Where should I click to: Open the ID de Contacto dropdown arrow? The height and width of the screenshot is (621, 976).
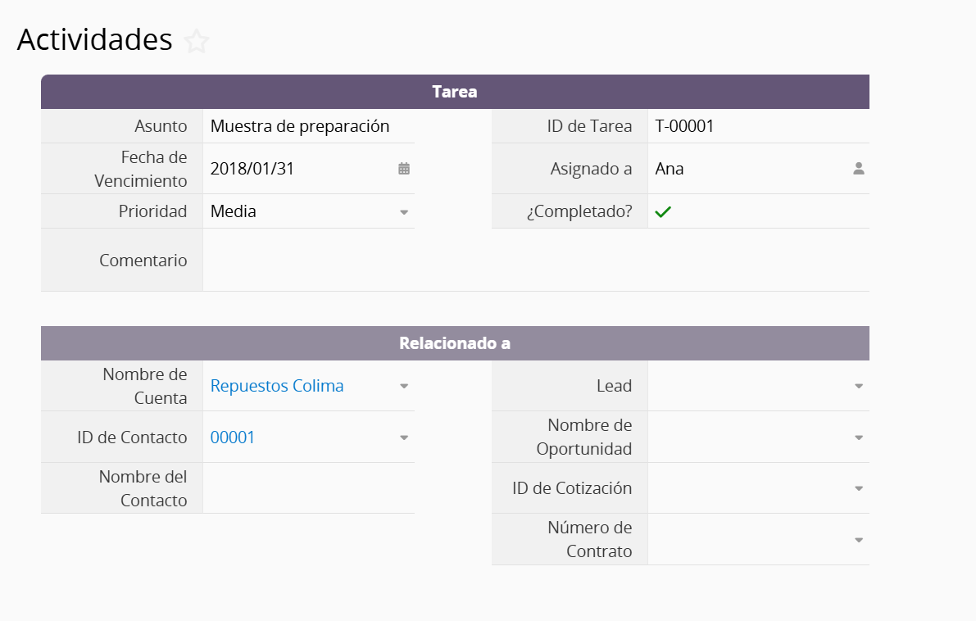point(404,438)
